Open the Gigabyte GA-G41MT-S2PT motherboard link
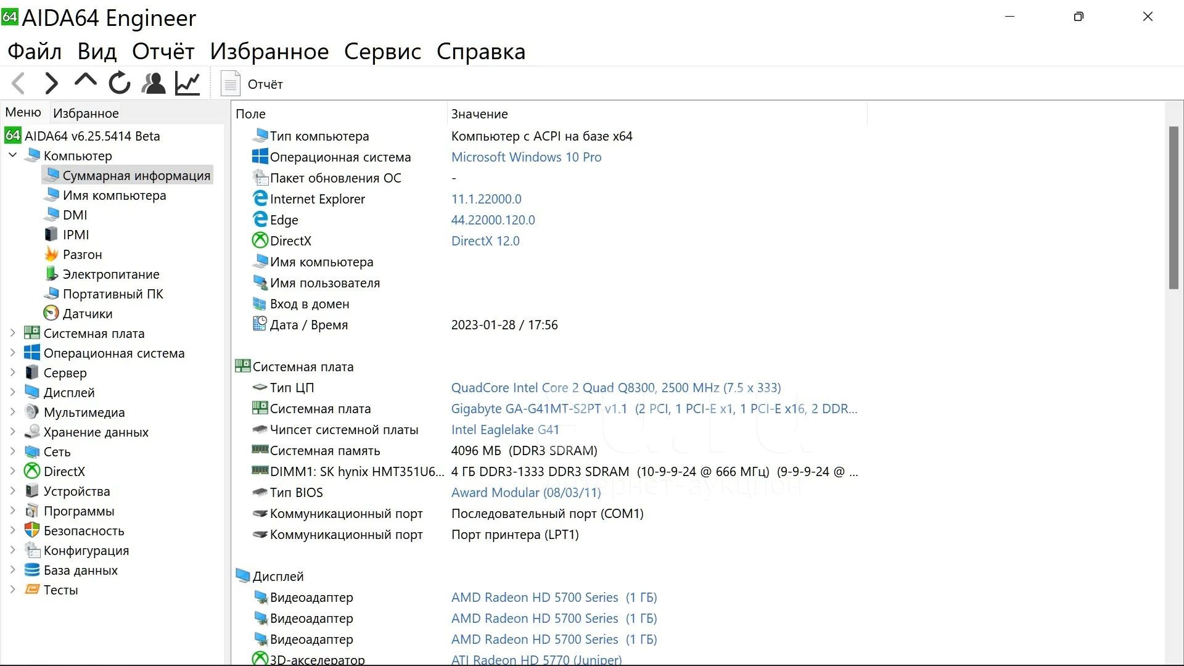The width and height of the screenshot is (1184, 666). (654, 408)
